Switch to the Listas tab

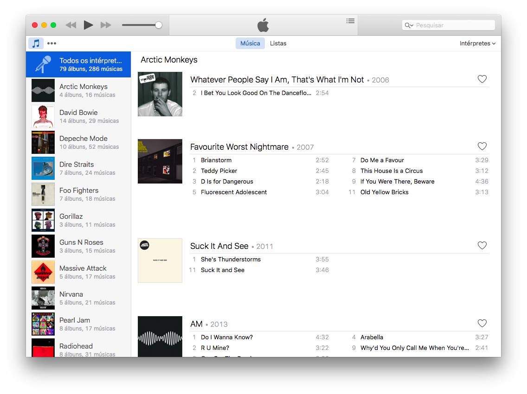coord(278,43)
